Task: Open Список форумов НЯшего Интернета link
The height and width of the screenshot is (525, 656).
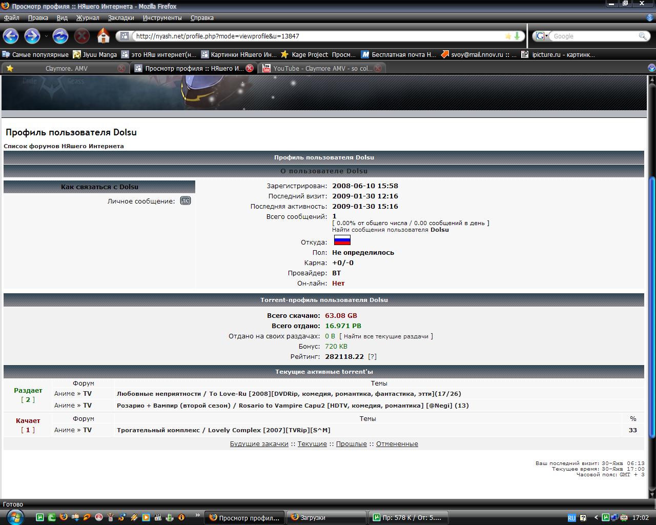Action: pos(64,146)
